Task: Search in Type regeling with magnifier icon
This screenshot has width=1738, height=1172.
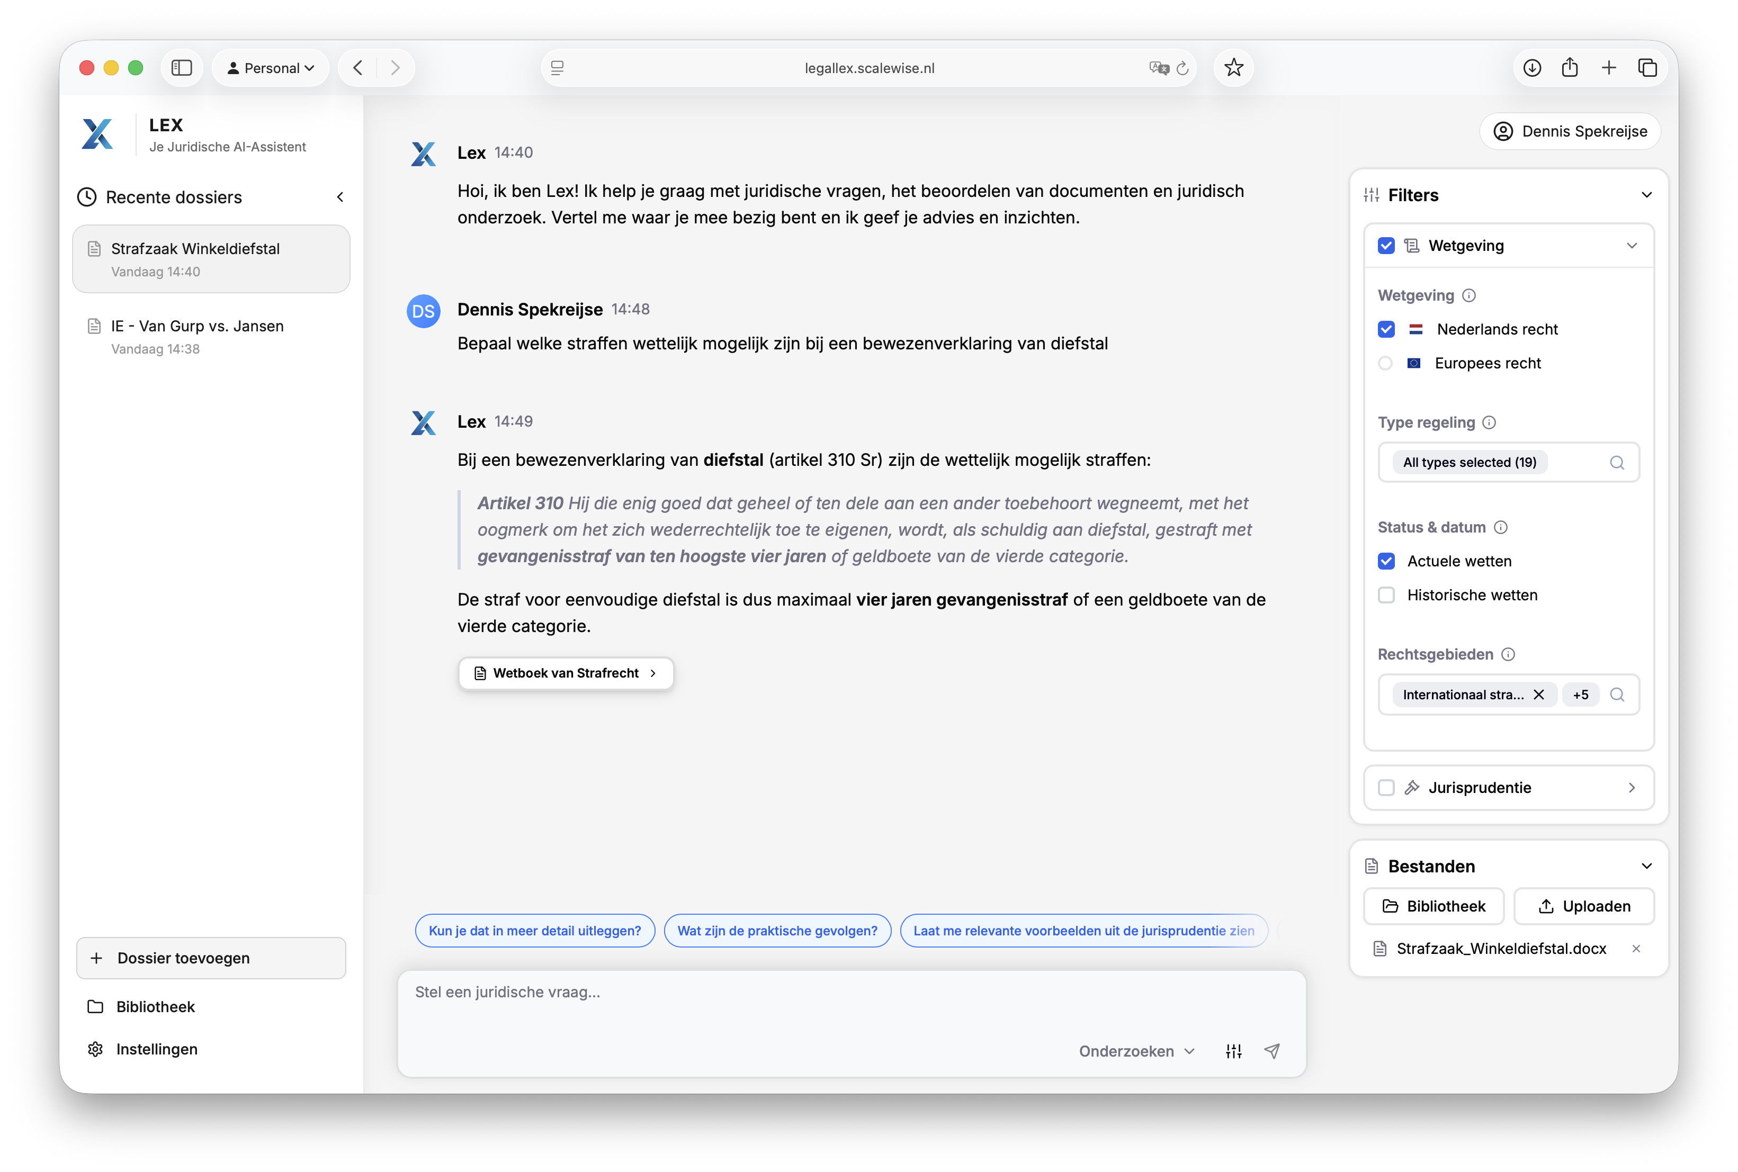Action: pos(1617,462)
